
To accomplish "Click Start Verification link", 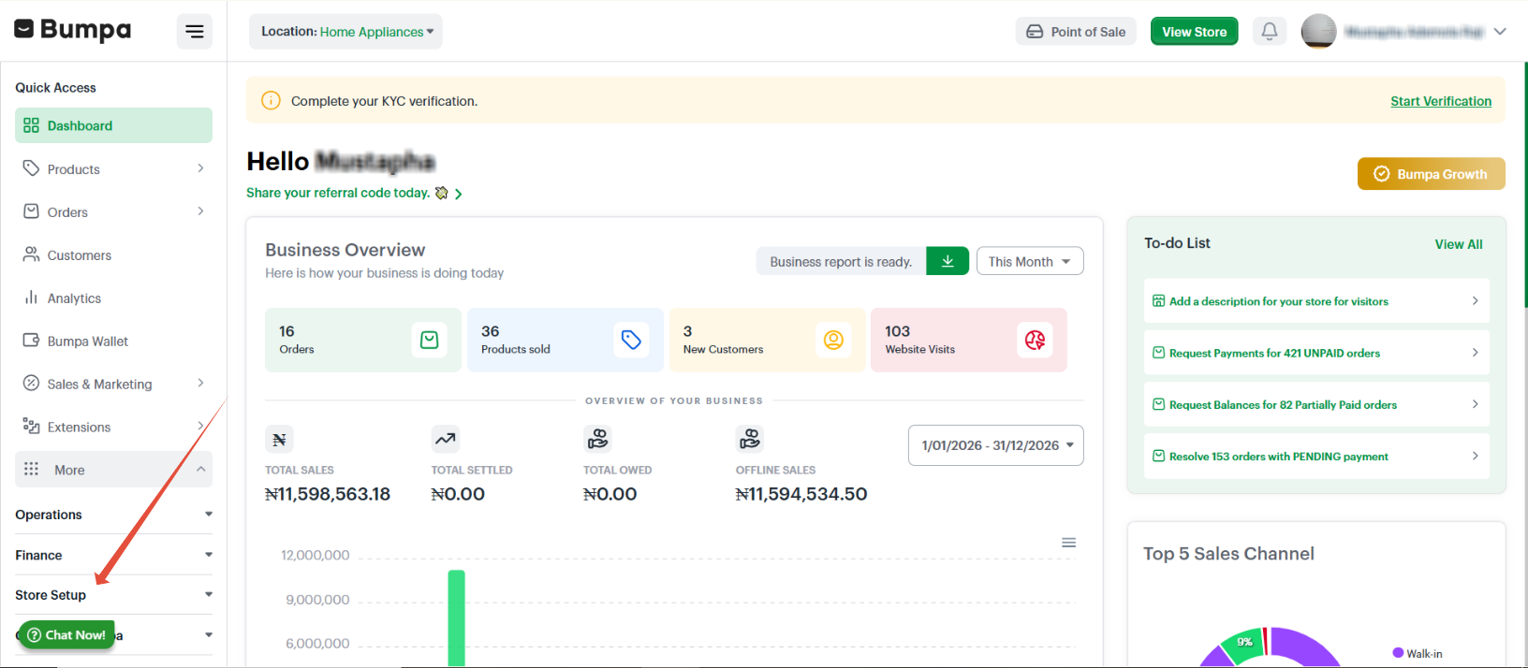I will [x=1441, y=101].
